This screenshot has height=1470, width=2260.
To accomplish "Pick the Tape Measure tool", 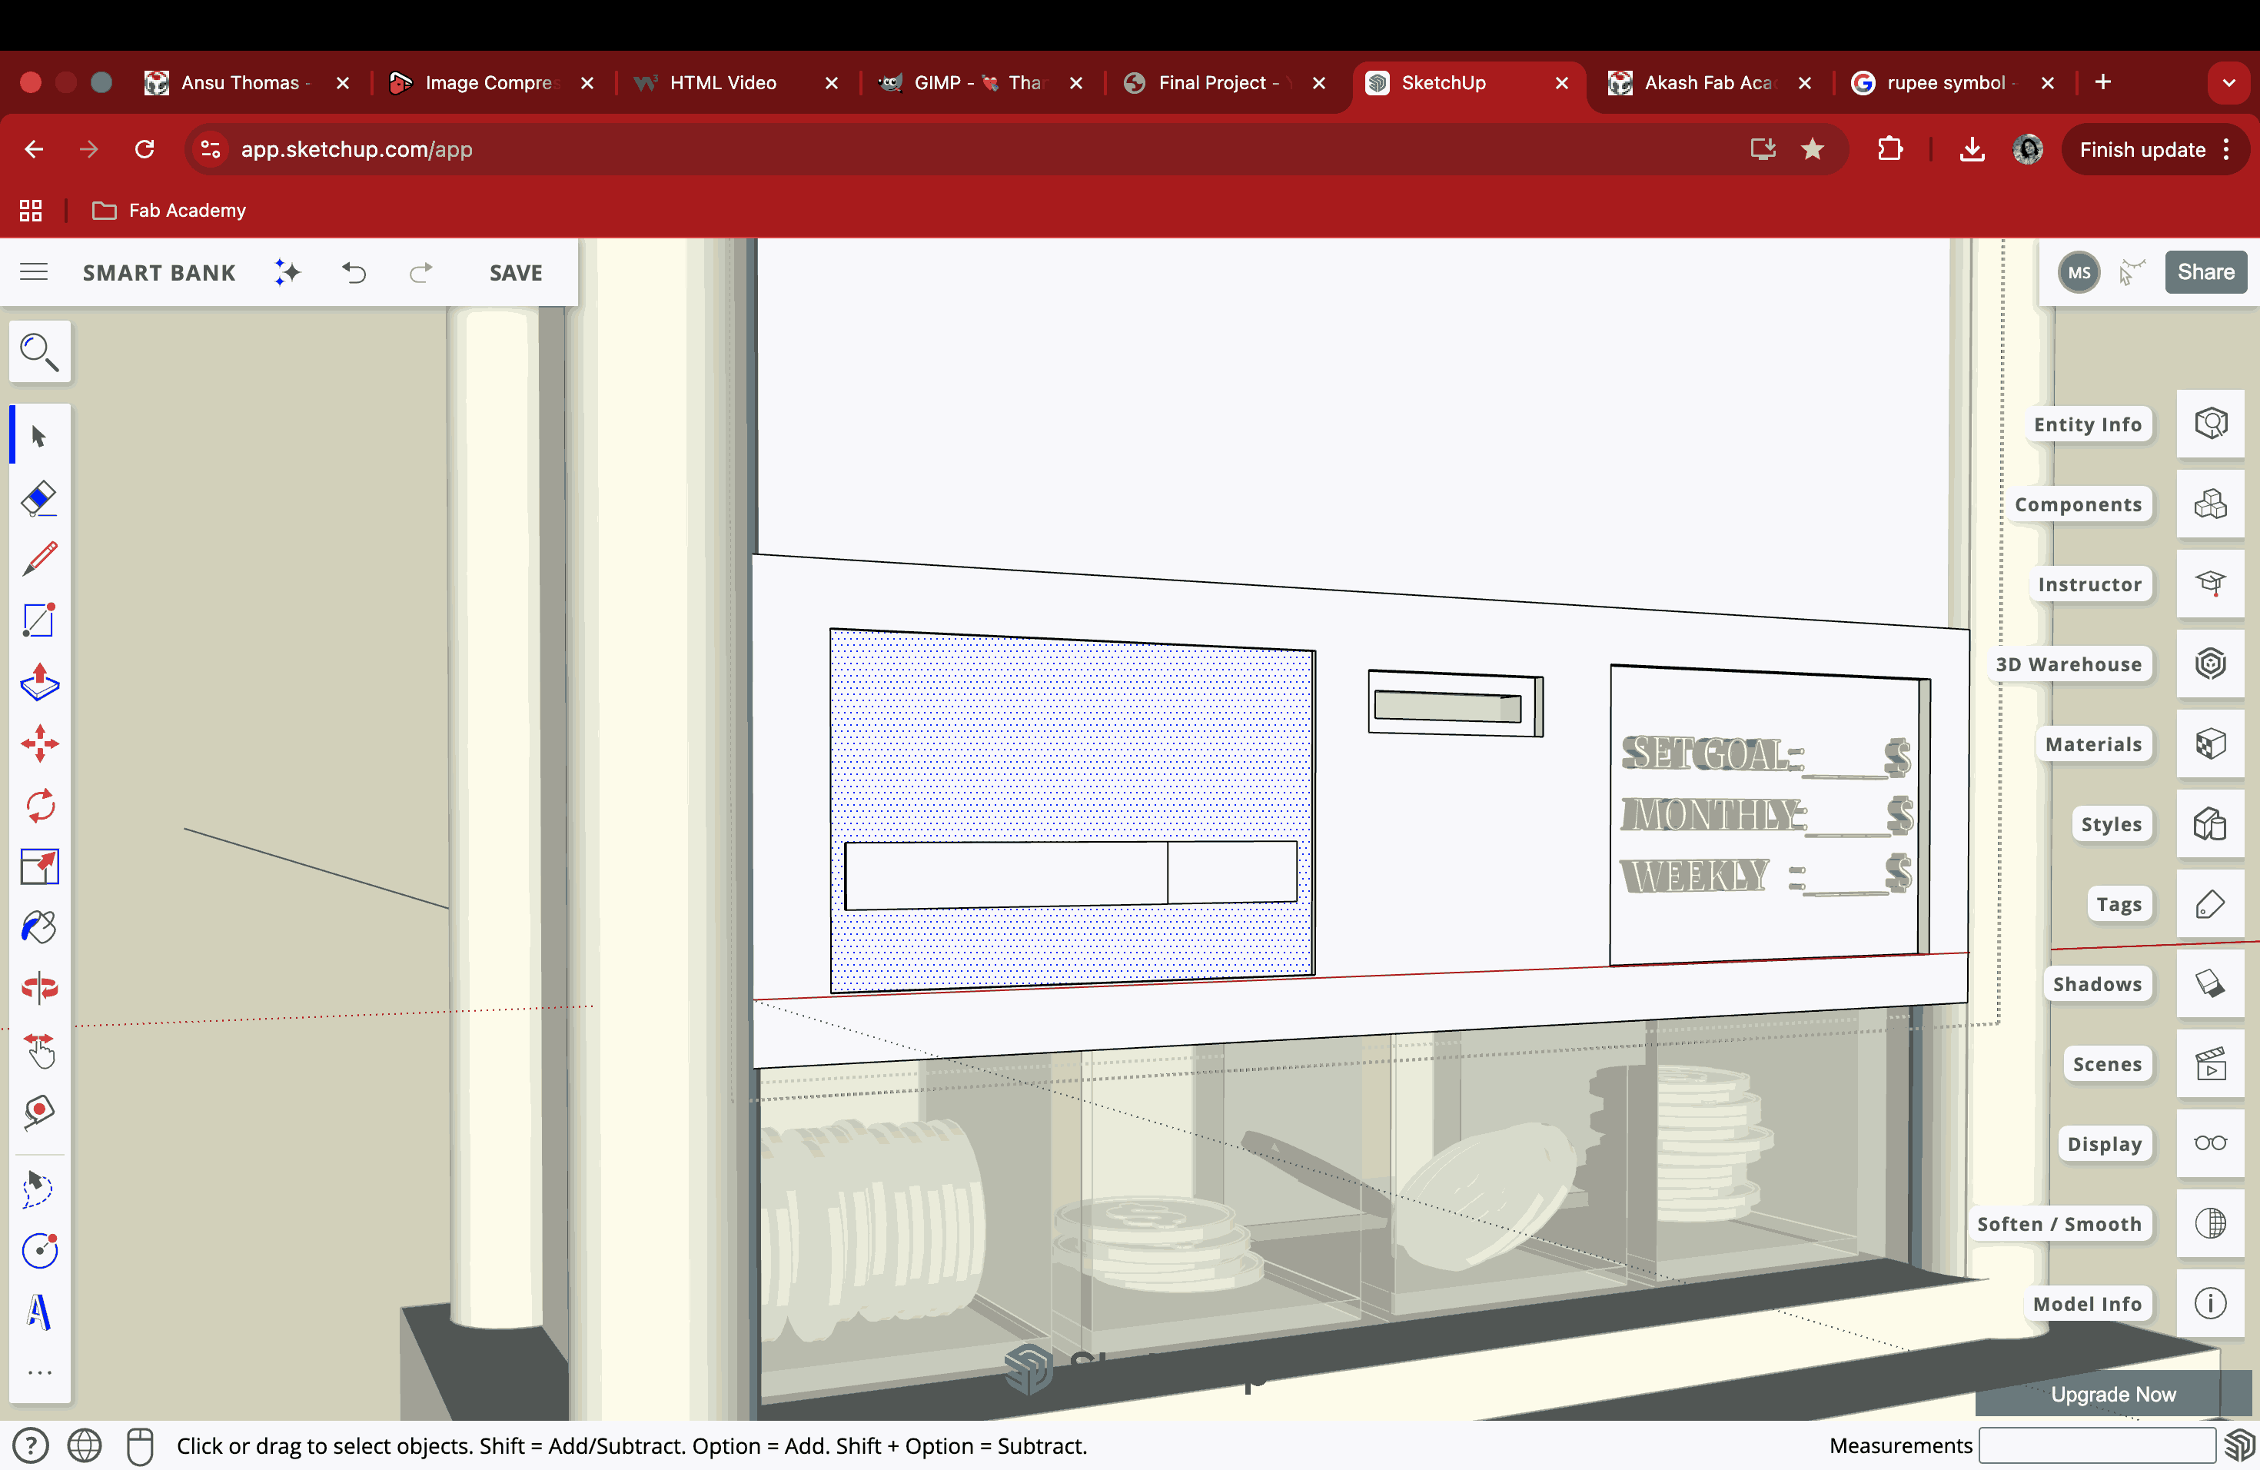I will click(39, 1111).
